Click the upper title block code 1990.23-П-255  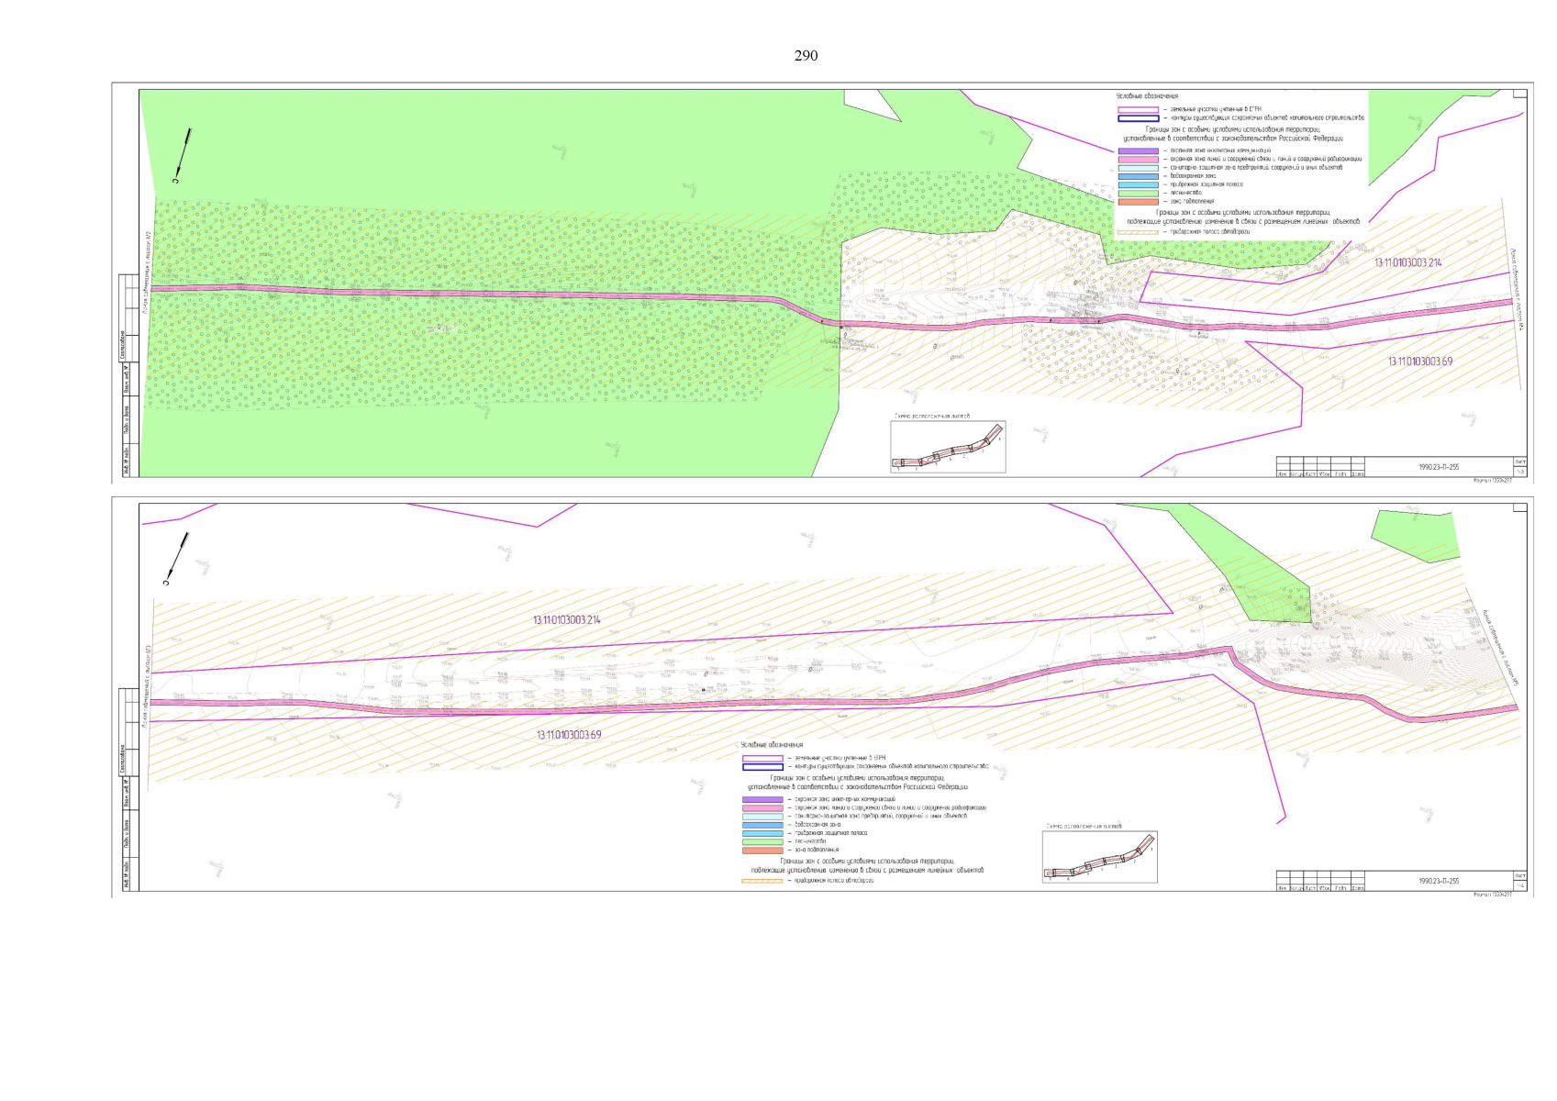point(1438,467)
